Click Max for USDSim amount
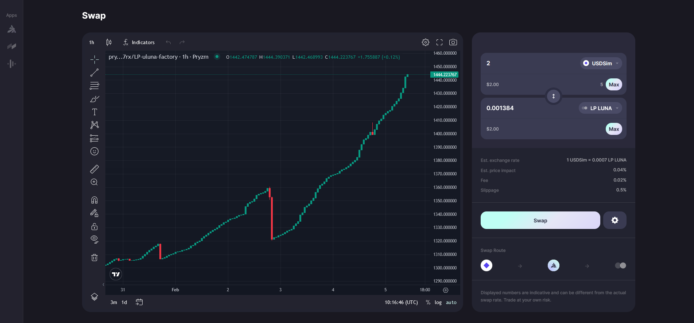 [614, 85]
